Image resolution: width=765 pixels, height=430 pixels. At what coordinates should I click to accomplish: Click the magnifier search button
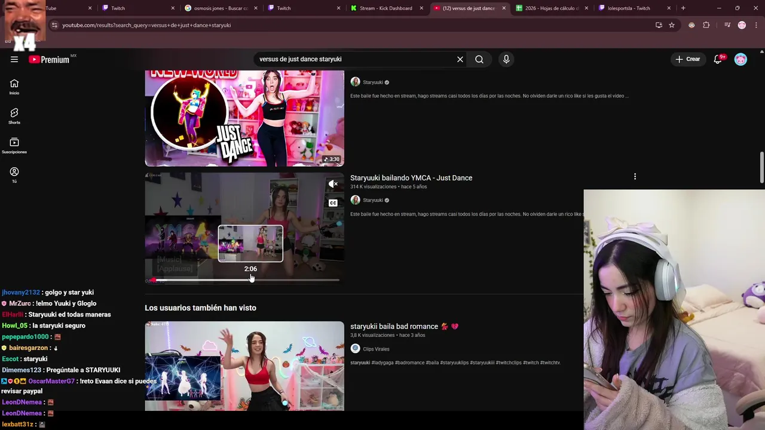(479, 59)
